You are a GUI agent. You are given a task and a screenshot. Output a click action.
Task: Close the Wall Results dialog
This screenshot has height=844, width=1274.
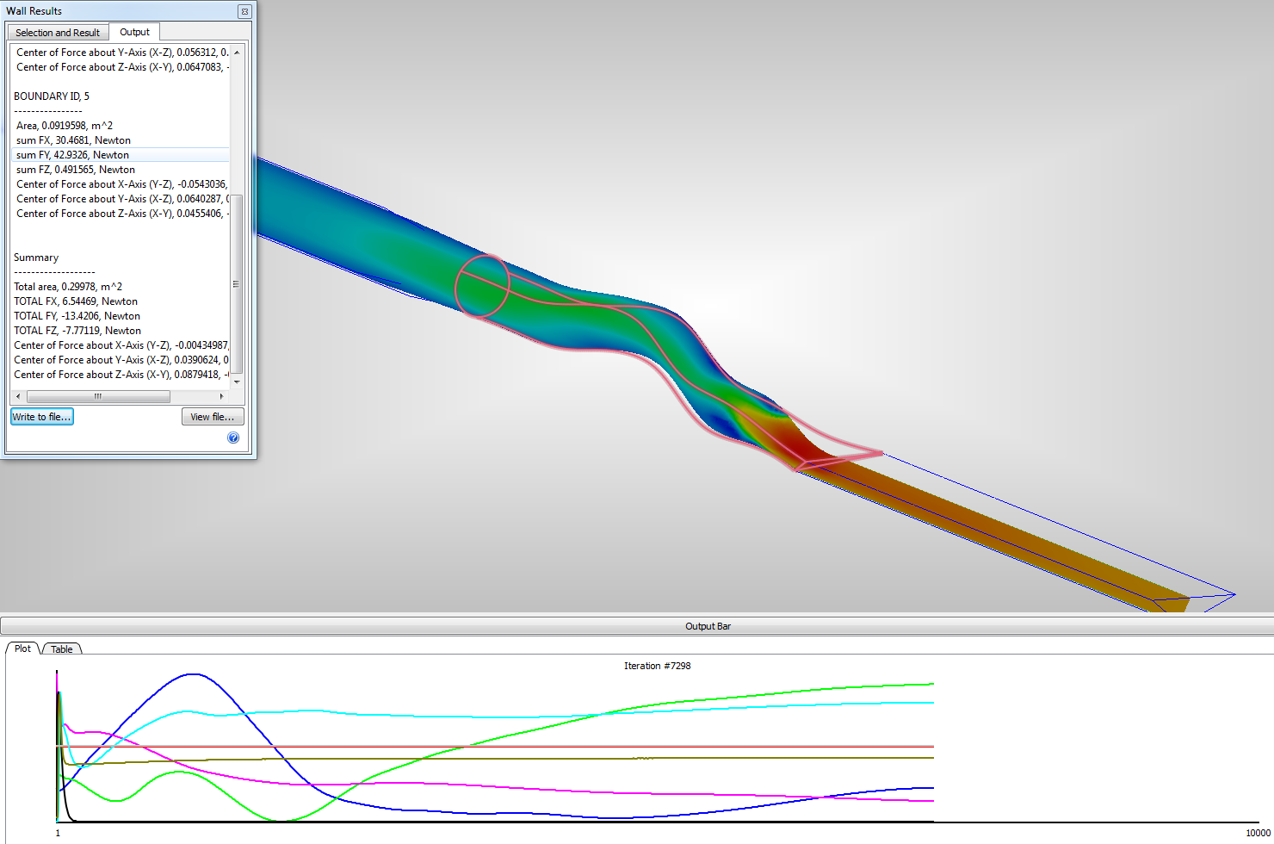[x=244, y=11]
